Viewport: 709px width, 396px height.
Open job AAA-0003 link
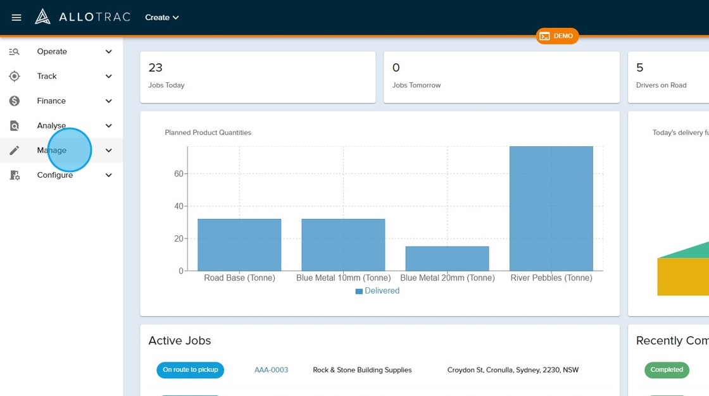pyautogui.click(x=271, y=370)
